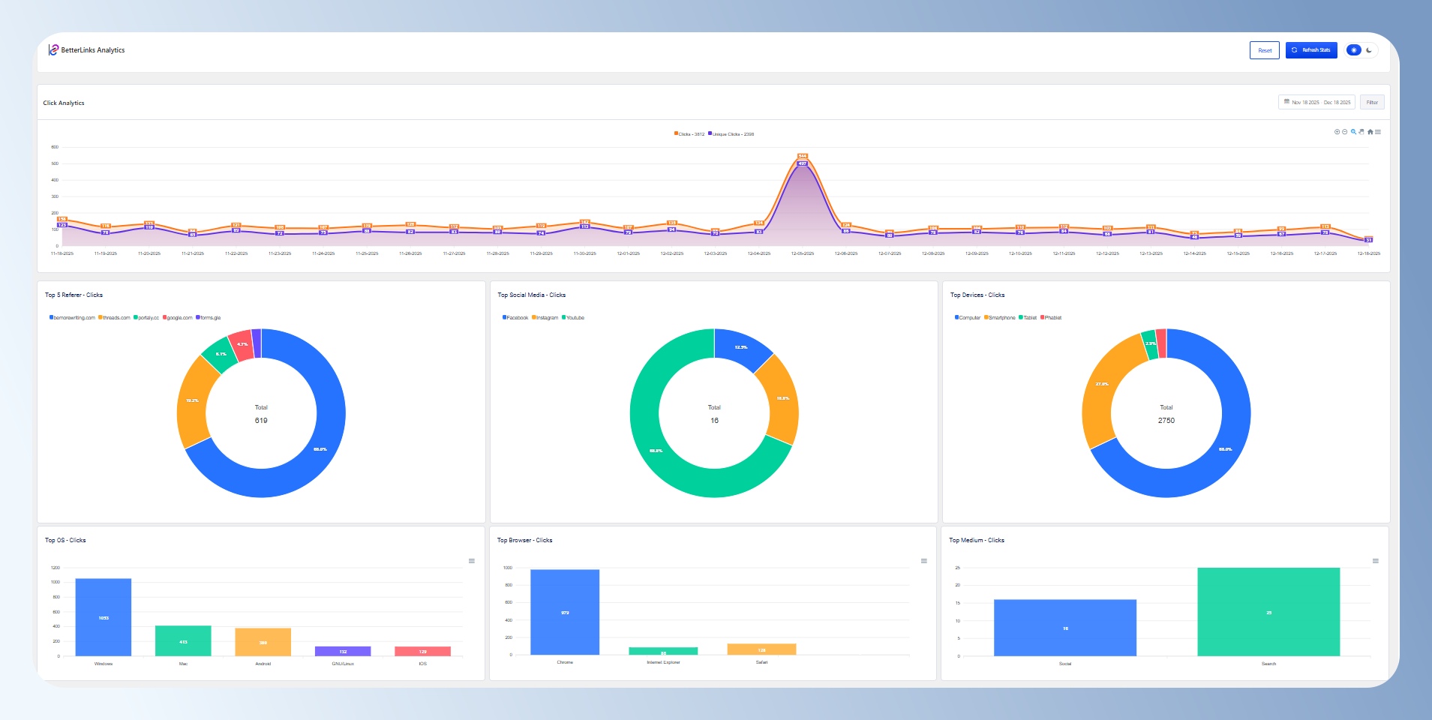Toggle the orange Clicks legend swatch
Image resolution: width=1432 pixels, height=720 pixels.
click(677, 134)
